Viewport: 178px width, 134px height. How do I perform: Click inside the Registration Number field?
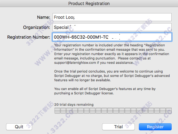pos(112,37)
